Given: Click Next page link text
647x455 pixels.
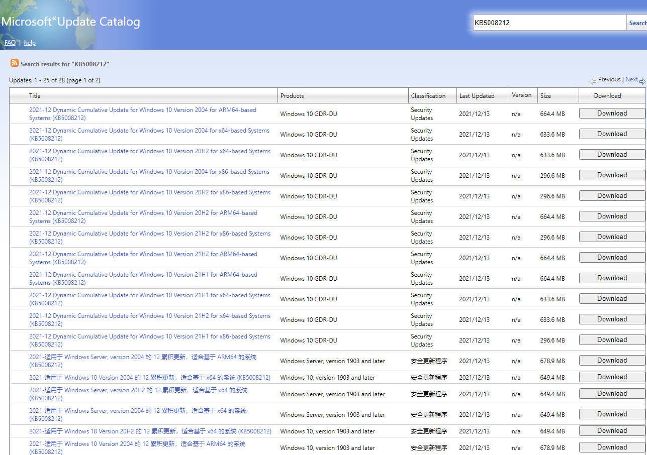Looking at the screenshot, I should pyautogui.click(x=631, y=79).
